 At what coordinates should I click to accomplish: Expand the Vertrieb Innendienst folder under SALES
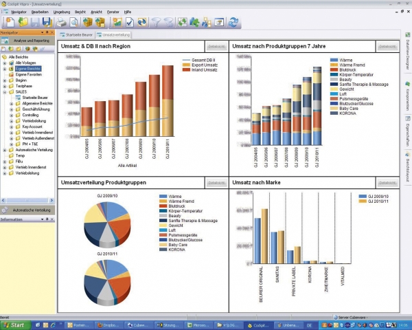coord(11,132)
